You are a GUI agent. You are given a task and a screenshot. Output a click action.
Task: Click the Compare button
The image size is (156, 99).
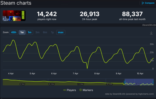(x=148, y=3)
